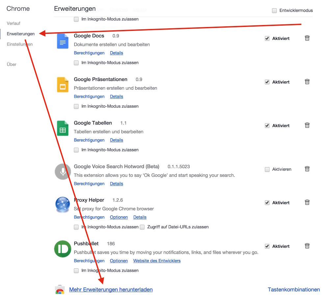
Task: Open Berechtigungen for Google Tabellen
Action: point(89,140)
